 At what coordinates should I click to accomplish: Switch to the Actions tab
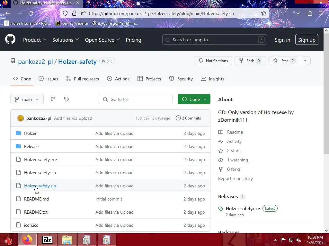118,79
